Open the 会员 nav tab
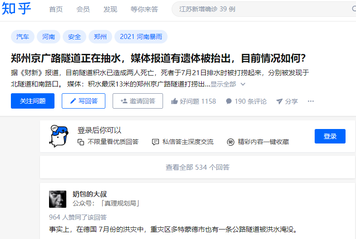 pos(83,9)
